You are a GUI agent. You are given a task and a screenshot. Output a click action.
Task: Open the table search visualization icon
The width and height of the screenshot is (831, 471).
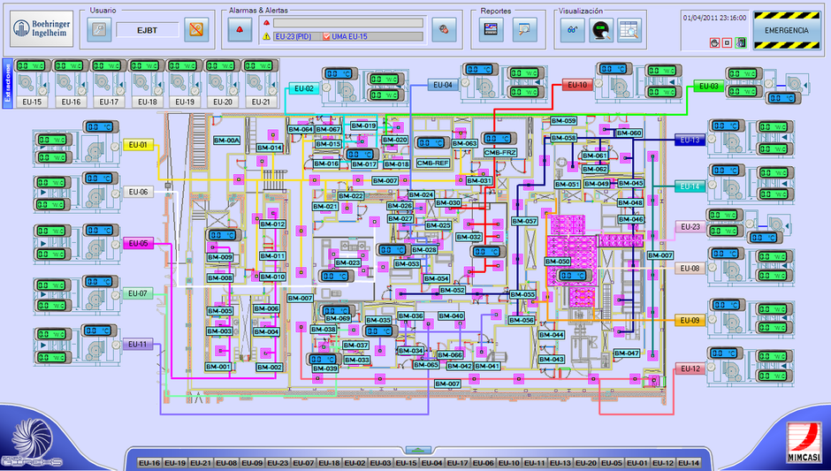(x=629, y=30)
